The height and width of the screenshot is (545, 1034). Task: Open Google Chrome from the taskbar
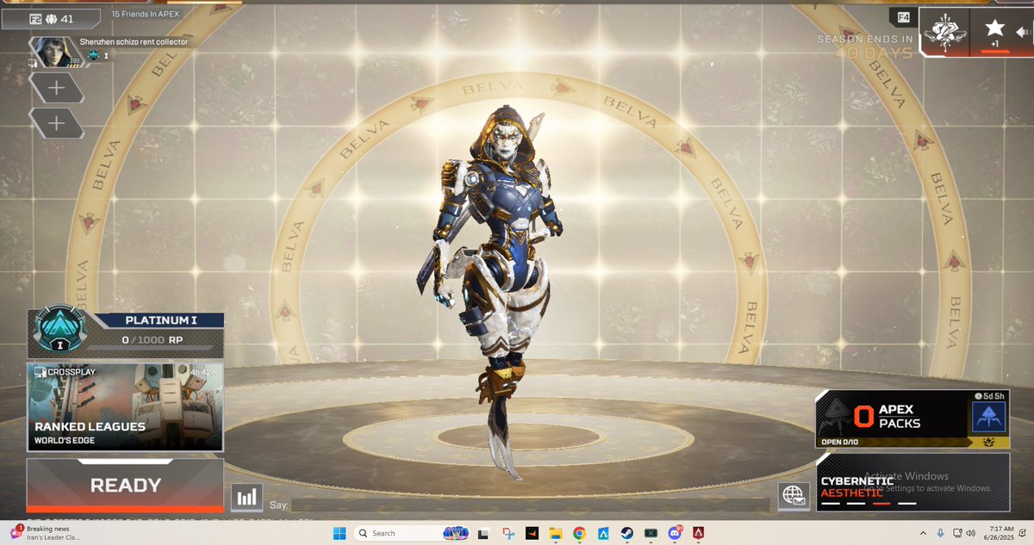tap(580, 533)
